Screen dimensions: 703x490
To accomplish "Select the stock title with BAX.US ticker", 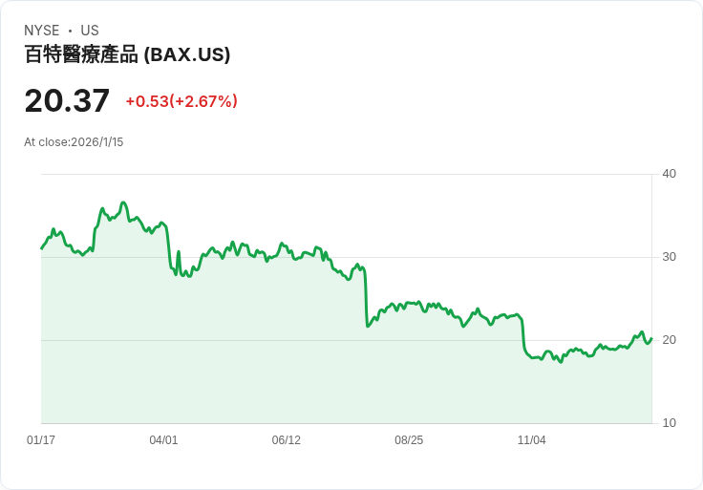I will pos(127,55).
